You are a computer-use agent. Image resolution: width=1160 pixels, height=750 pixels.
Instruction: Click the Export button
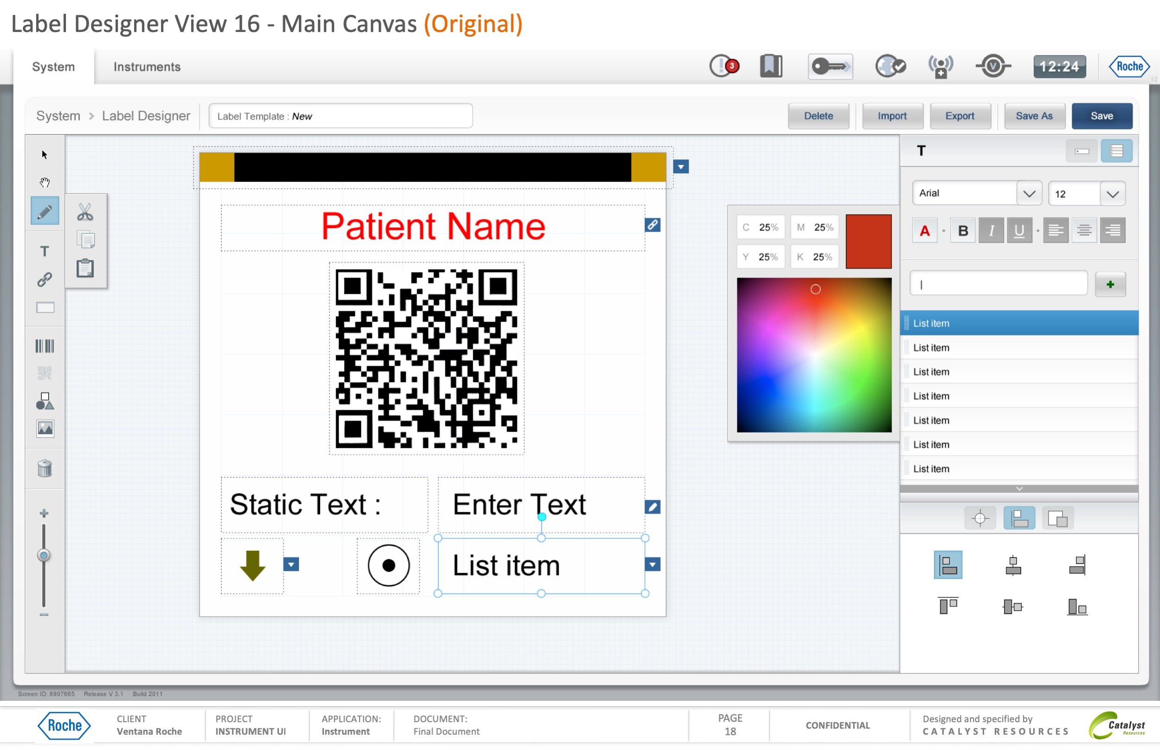click(960, 116)
